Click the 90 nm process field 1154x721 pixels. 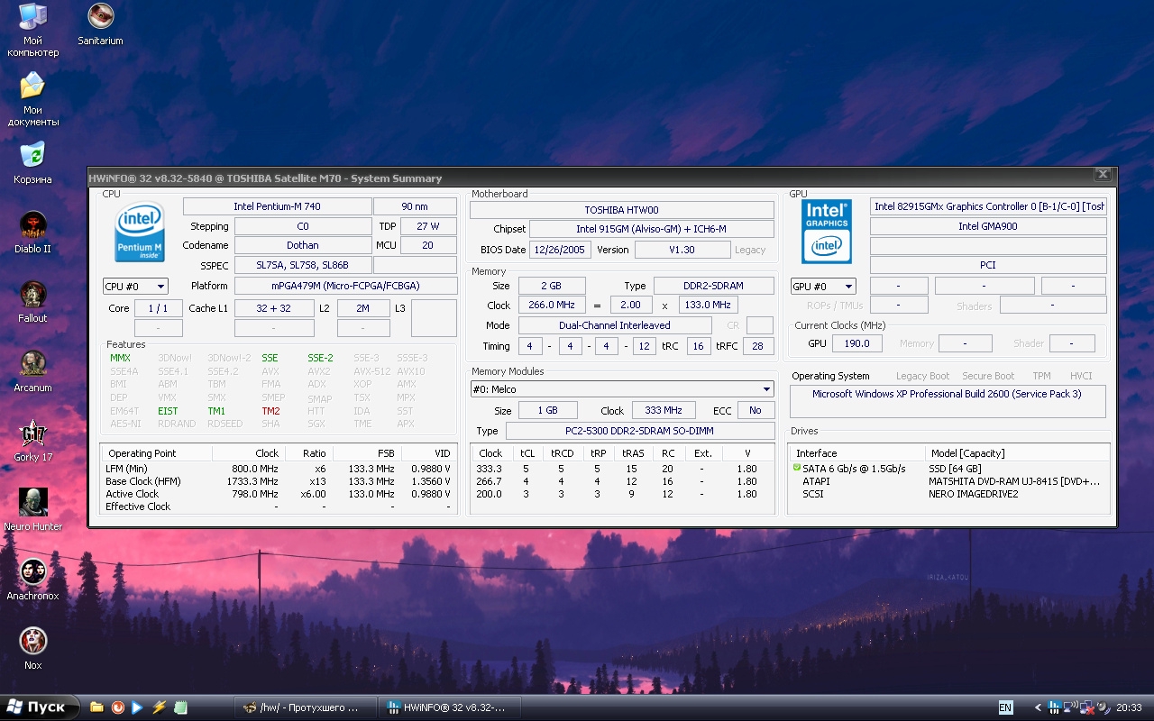(415, 206)
